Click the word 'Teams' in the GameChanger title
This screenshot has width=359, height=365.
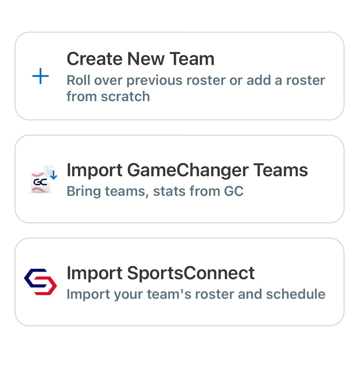(x=281, y=170)
